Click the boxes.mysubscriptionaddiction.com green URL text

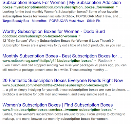tap(58, 7)
